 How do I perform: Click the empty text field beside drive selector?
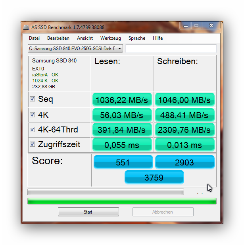[x=171, y=49]
